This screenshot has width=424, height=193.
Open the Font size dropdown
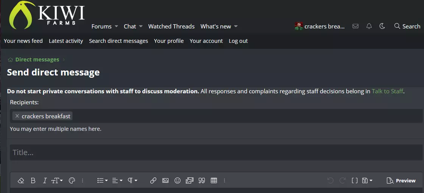point(57,180)
